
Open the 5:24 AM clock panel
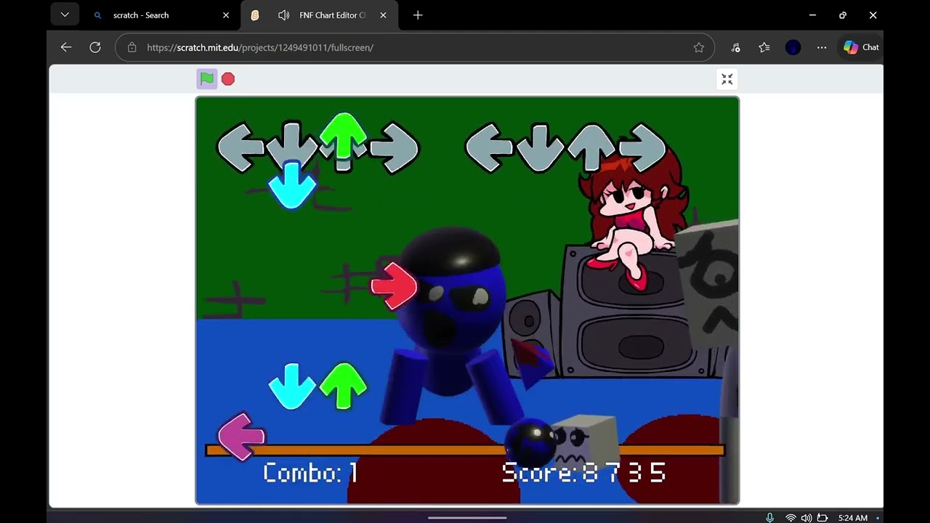[x=852, y=518]
